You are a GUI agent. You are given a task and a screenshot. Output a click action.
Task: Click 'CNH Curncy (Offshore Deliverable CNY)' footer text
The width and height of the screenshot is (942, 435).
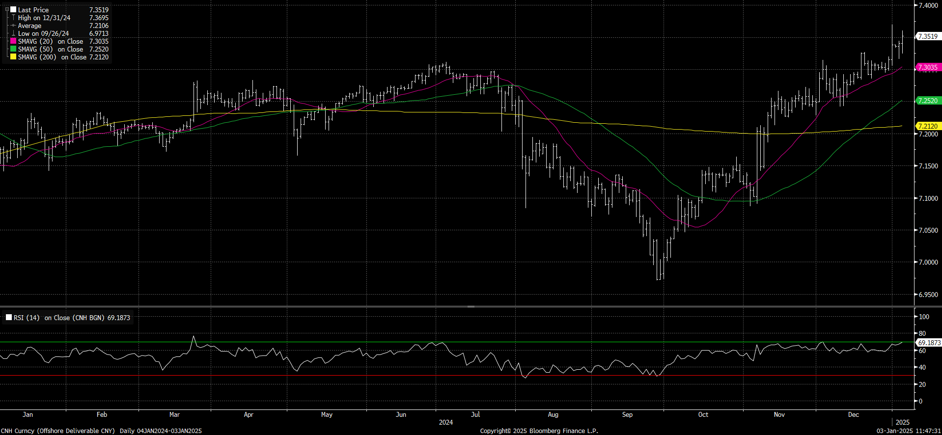[x=57, y=431]
